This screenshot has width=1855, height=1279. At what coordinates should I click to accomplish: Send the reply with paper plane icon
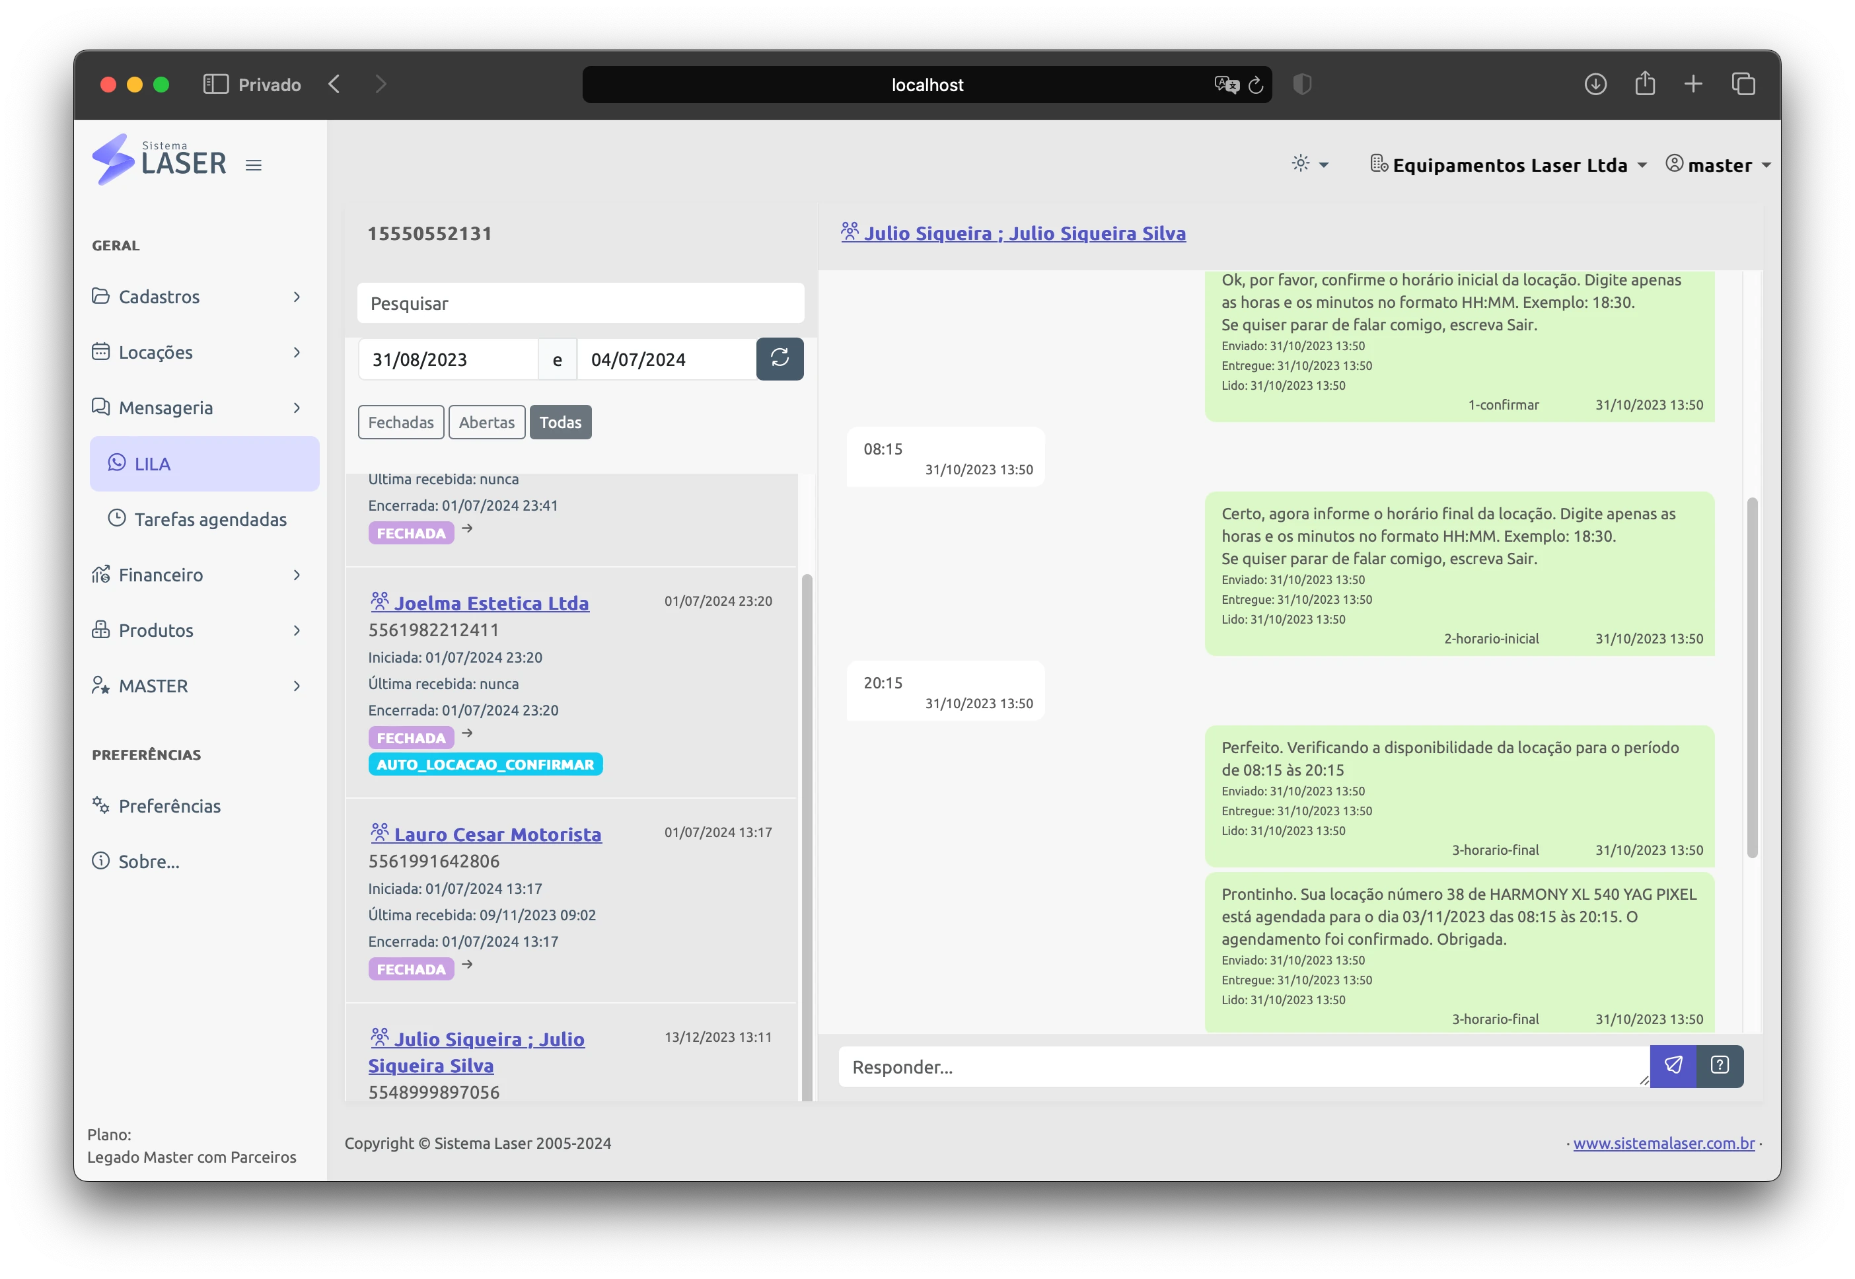pyautogui.click(x=1672, y=1066)
